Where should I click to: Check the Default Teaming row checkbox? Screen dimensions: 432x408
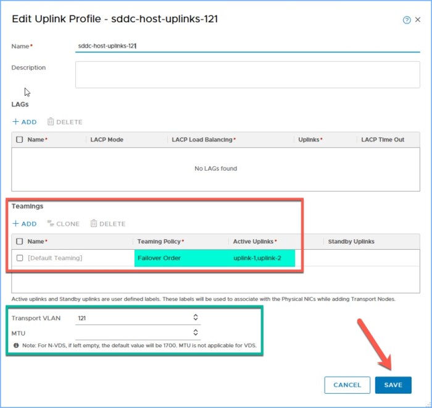[20, 258]
